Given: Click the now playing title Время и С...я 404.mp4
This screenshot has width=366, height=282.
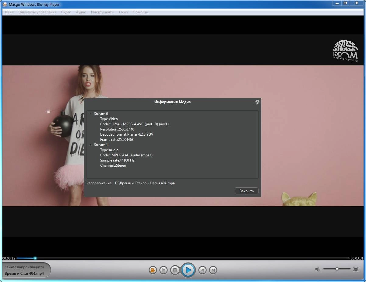Looking at the screenshot, I should pos(24,273).
